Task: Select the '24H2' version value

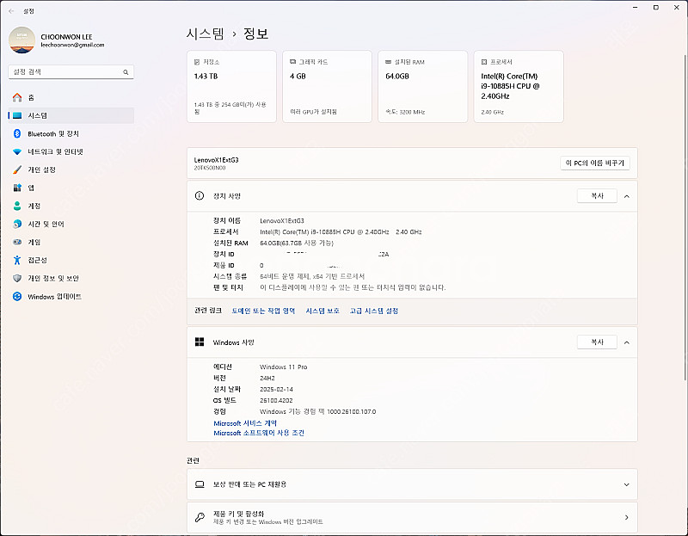Action: (x=267, y=378)
